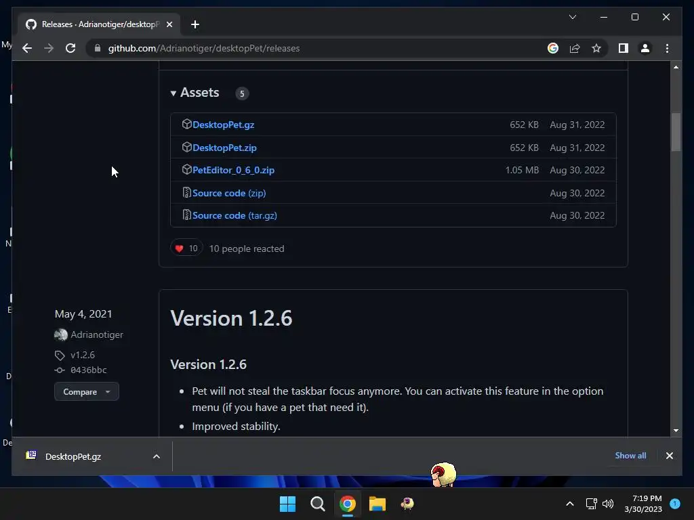
Task: Open commit 0436bbc link
Action: pyautogui.click(x=89, y=370)
